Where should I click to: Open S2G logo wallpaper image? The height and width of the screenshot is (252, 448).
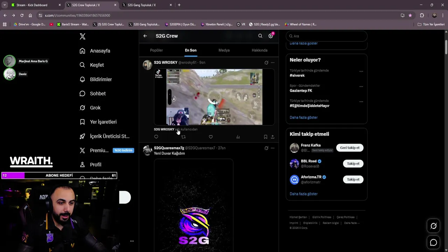click(x=194, y=205)
